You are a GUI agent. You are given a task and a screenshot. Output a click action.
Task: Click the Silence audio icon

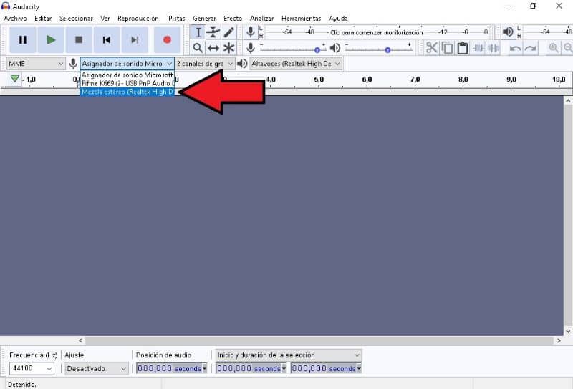[x=493, y=48]
